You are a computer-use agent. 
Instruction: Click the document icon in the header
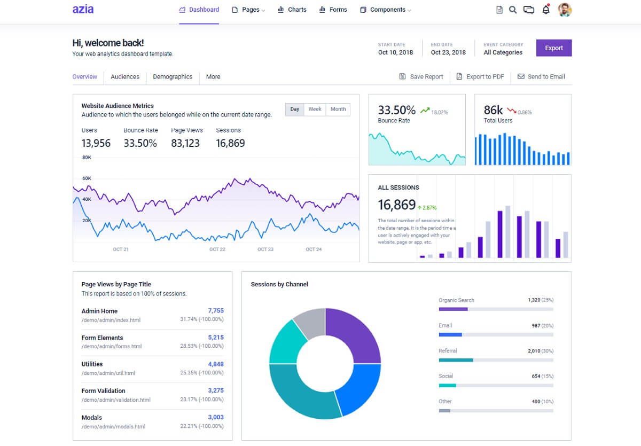pos(499,9)
